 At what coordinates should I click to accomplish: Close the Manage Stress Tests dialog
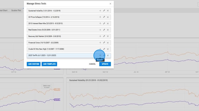[x=110, y=4]
